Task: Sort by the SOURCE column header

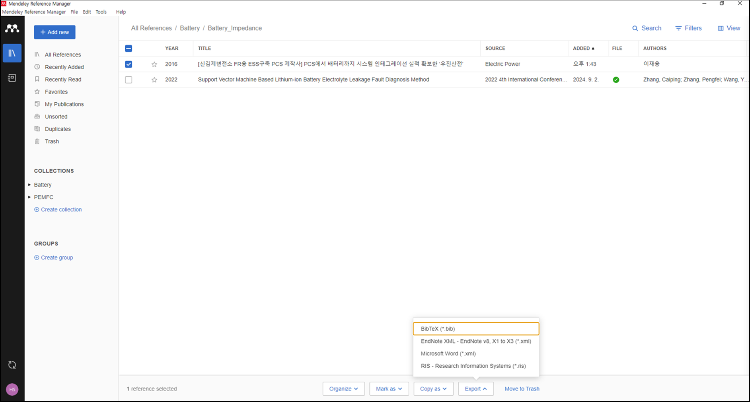Action: tap(495, 48)
